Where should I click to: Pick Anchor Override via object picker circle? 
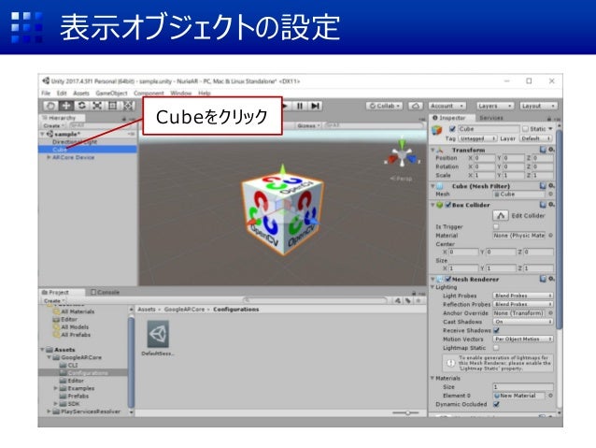pyautogui.click(x=550, y=313)
